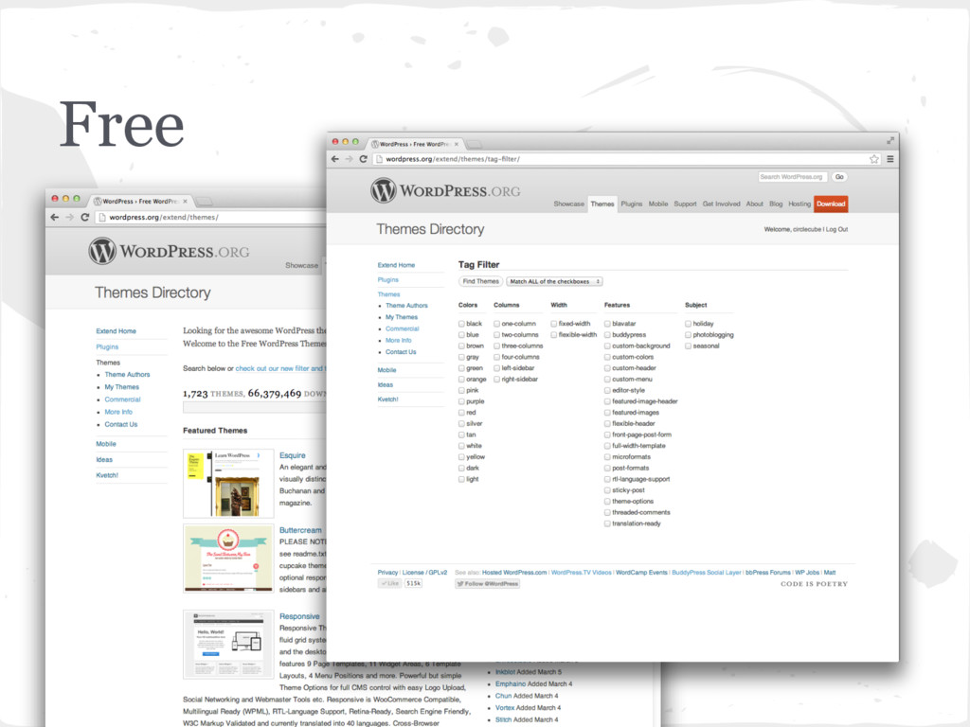Enable the photoblogging subject checkbox
970x727 pixels.
coord(688,334)
